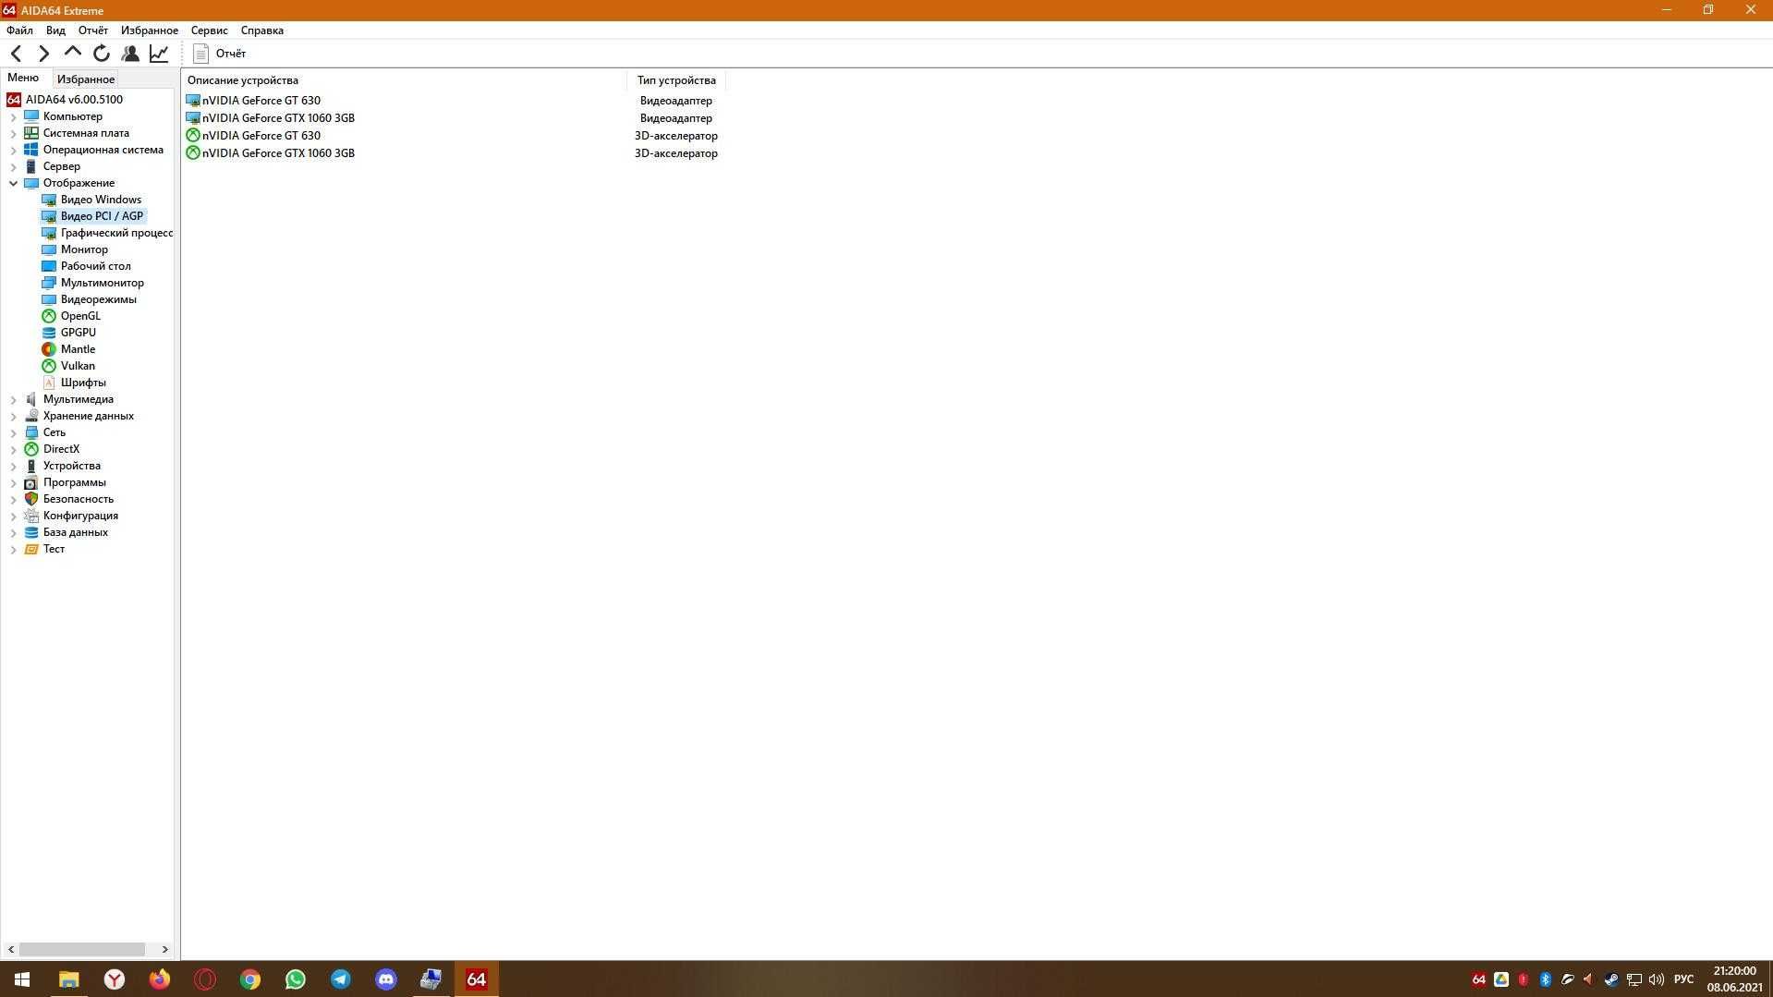Click the volume icon in system tray

point(1656,979)
